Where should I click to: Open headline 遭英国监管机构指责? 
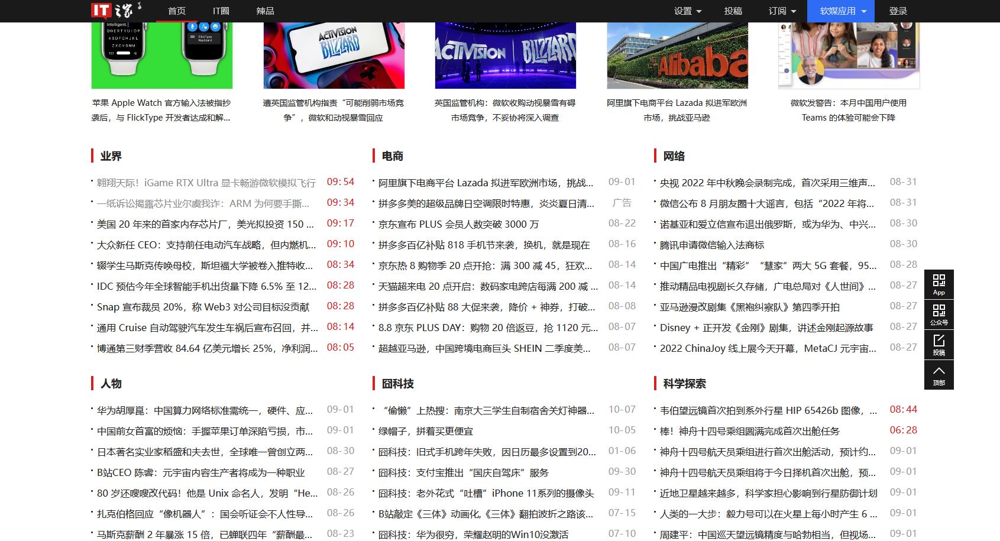334,110
